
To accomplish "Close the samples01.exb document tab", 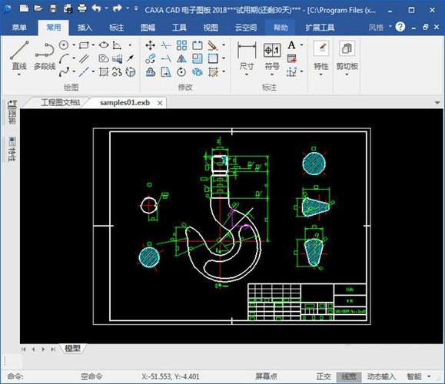I will point(160,103).
